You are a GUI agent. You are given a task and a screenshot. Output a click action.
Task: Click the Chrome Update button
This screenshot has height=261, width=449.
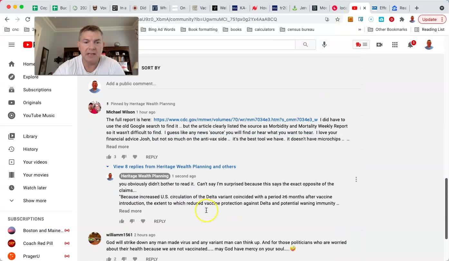(x=432, y=19)
